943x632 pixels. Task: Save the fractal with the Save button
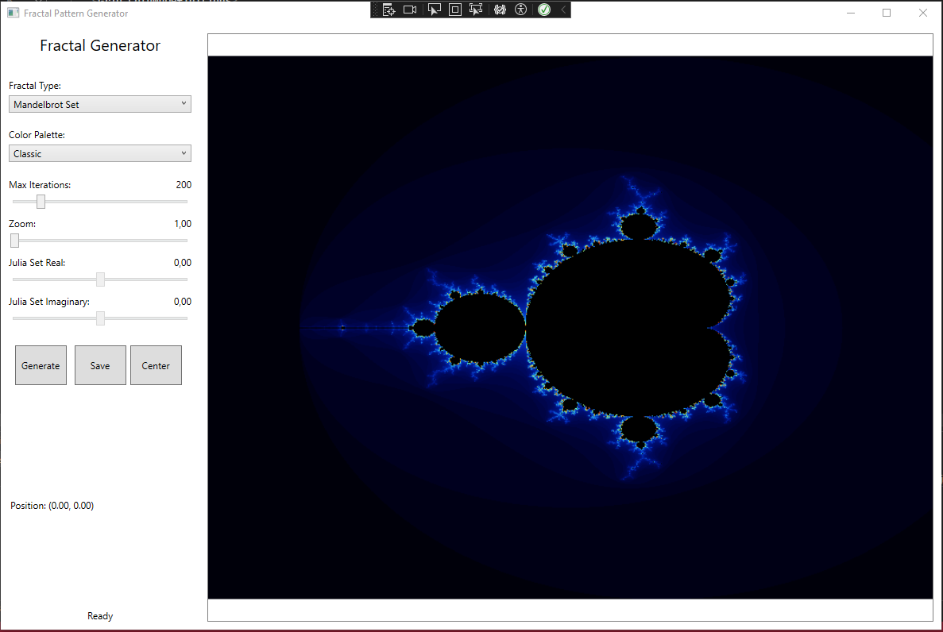(100, 365)
